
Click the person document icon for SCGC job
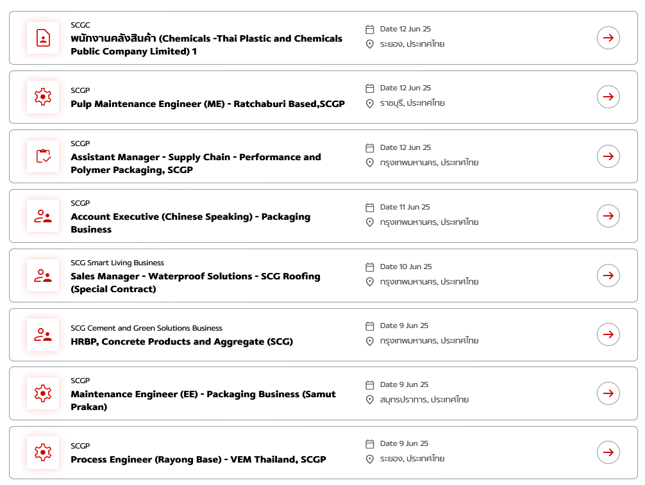click(x=43, y=38)
